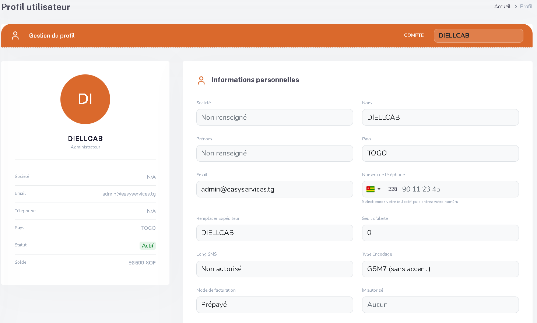The width and height of the screenshot is (537, 323).
Task: Click the DI avatar circle
Action: [x=85, y=99]
